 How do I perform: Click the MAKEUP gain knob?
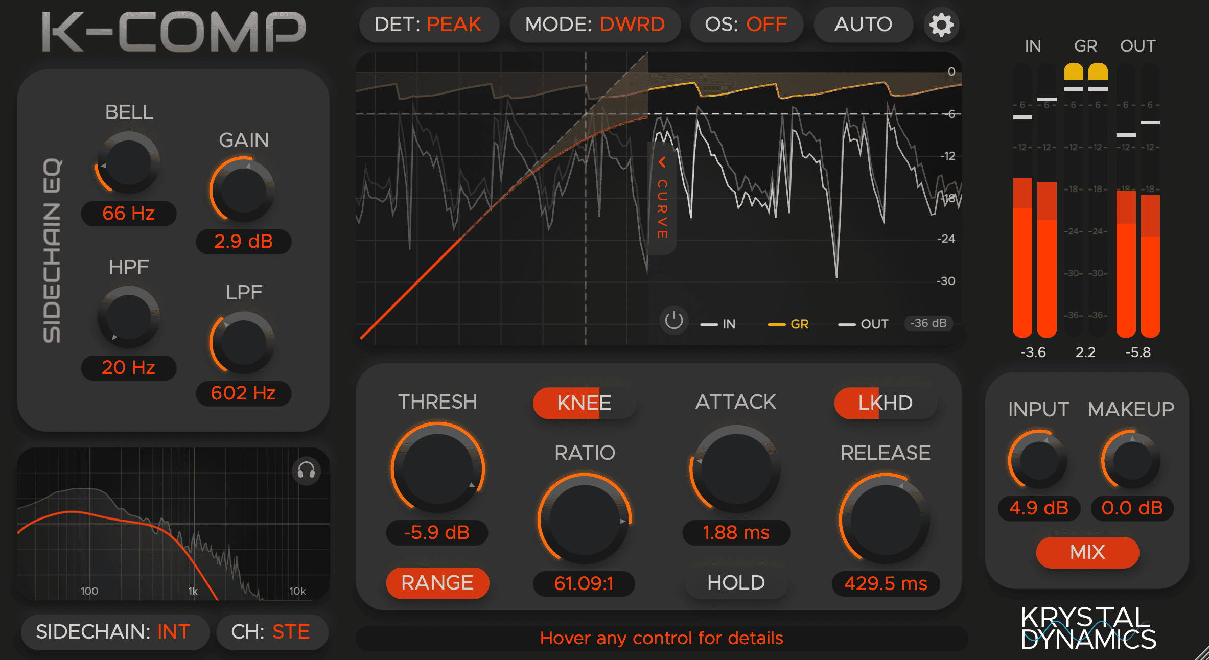coord(1132,460)
